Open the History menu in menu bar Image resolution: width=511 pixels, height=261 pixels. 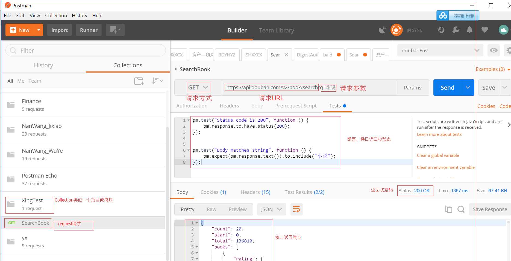coord(80,16)
